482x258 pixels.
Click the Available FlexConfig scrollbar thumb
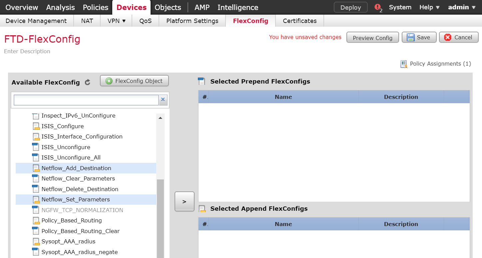click(x=161, y=218)
